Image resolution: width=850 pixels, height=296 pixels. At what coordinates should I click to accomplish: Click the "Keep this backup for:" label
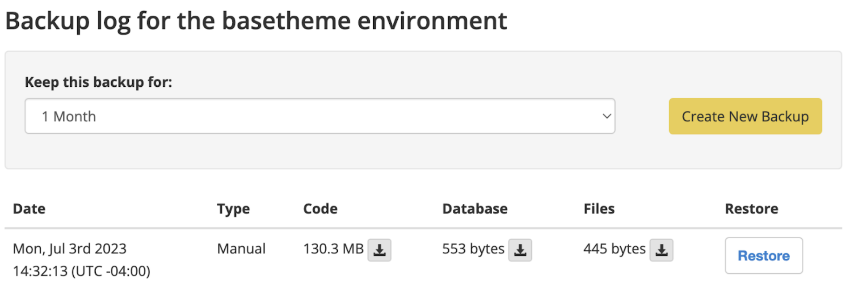click(x=98, y=82)
